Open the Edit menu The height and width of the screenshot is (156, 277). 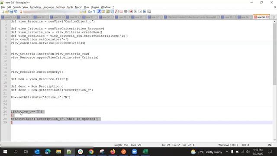click(x=9, y=7)
